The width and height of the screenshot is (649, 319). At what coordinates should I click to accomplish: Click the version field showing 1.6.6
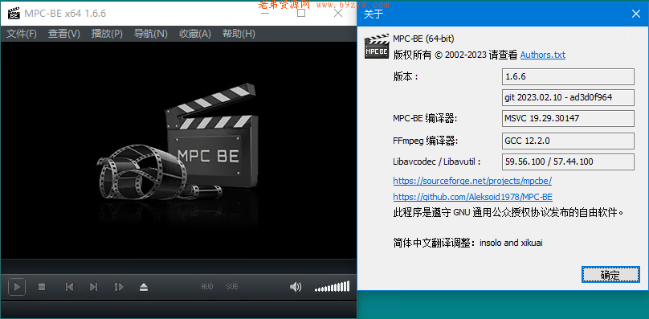(568, 76)
